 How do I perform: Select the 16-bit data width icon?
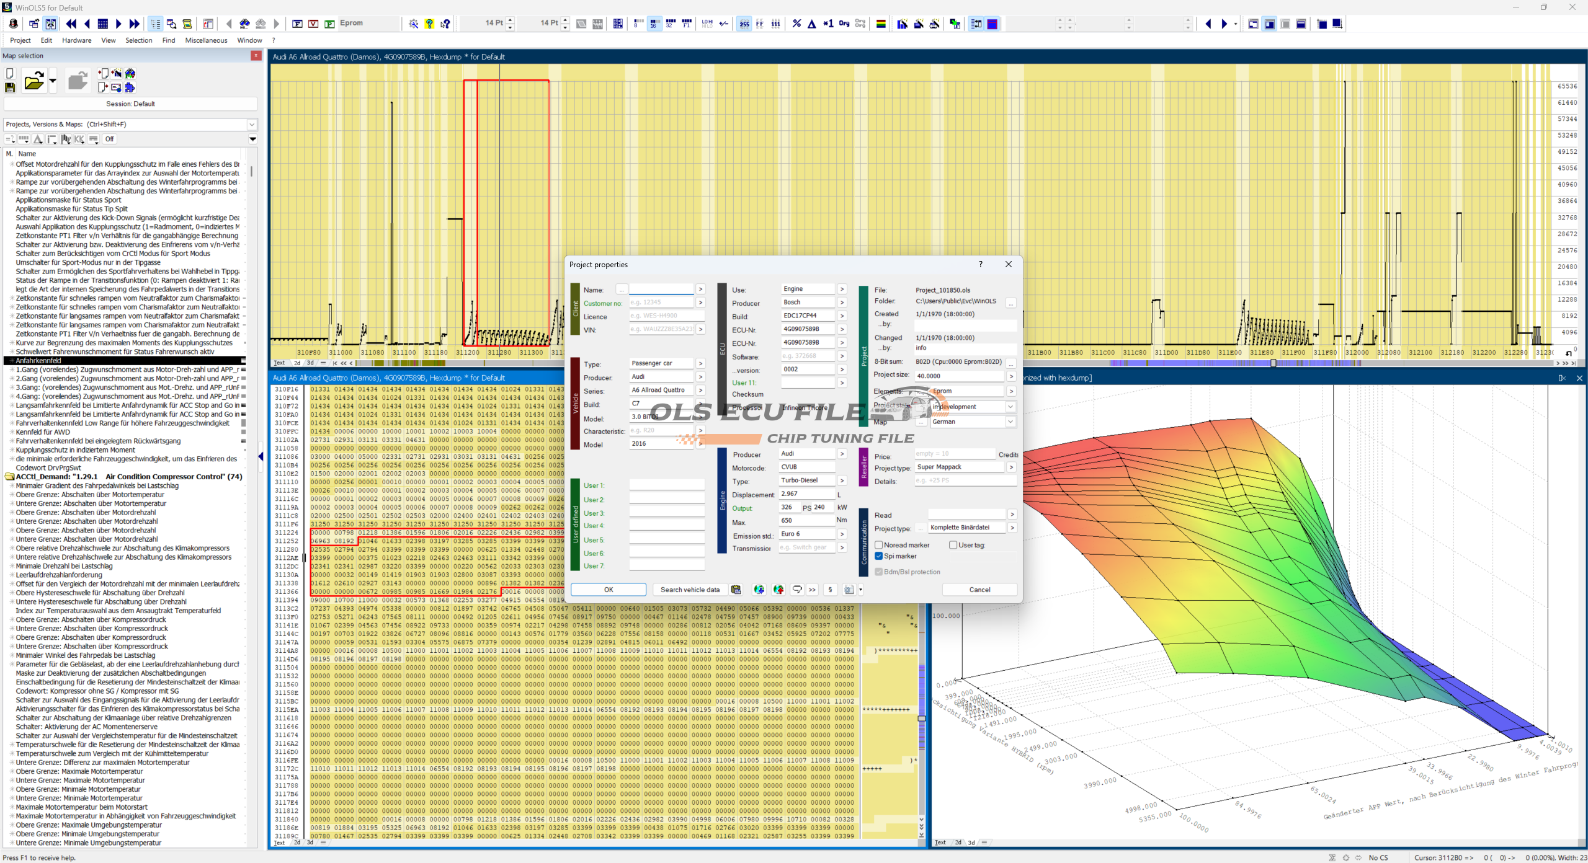click(654, 24)
